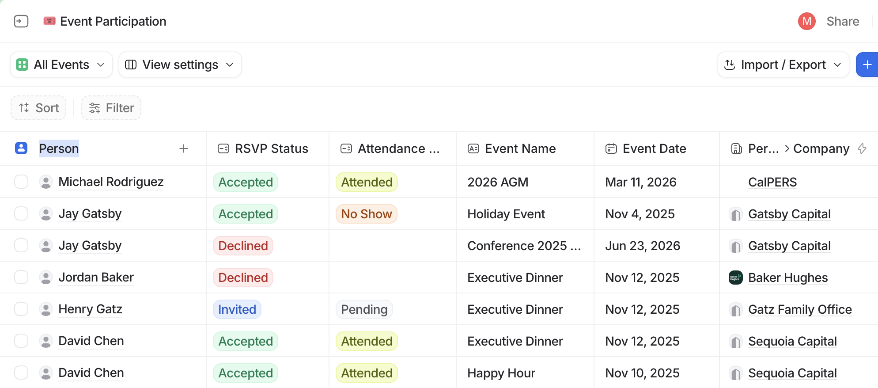Open the Sort options
Screen dimensions: 878x388
(x=38, y=107)
